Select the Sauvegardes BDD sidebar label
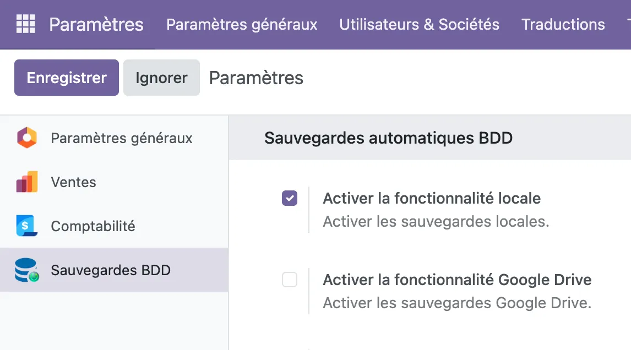The image size is (631, 350). [111, 270]
